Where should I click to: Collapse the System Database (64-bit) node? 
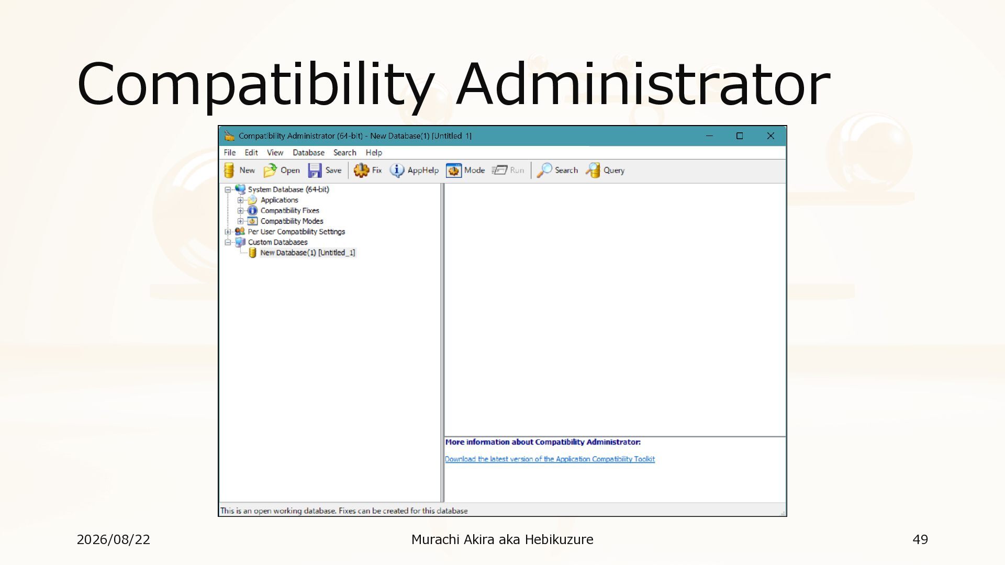(x=228, y=190)
